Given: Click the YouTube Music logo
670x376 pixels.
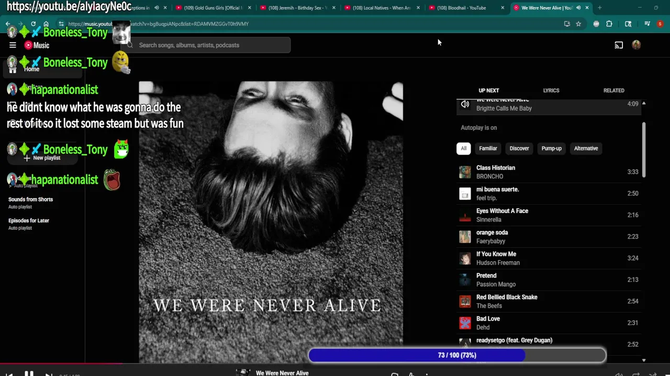Looking at the screenshot, I should point(37,45).
